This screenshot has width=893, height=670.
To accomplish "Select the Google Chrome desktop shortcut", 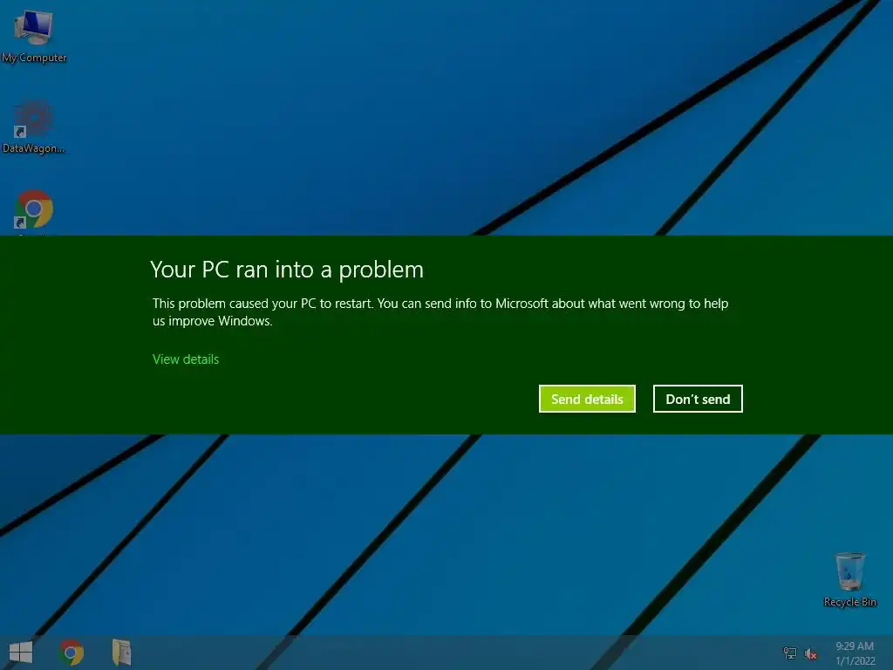I will pyautogui.click(x=34, y=211).
